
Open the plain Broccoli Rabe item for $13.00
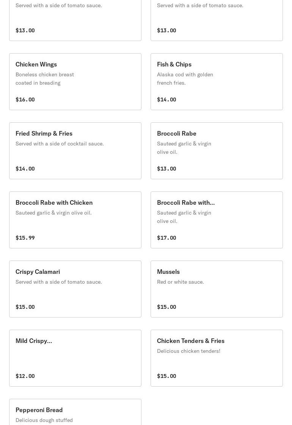(177, 133)
